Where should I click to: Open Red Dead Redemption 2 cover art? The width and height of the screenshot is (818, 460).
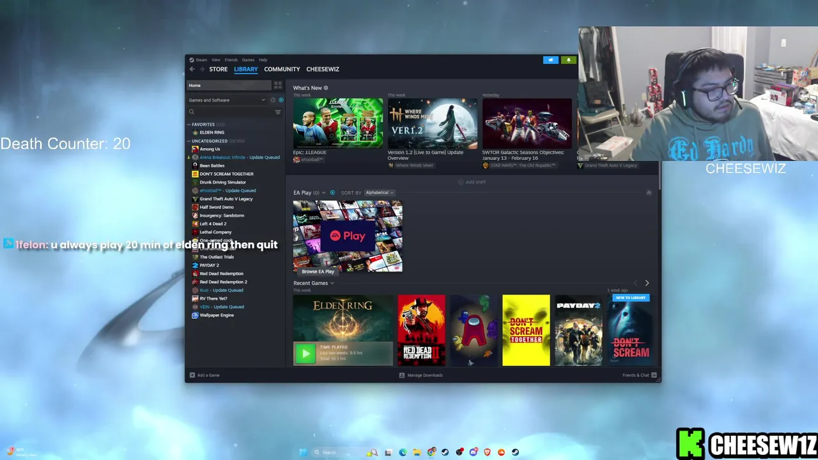point(421,330)
